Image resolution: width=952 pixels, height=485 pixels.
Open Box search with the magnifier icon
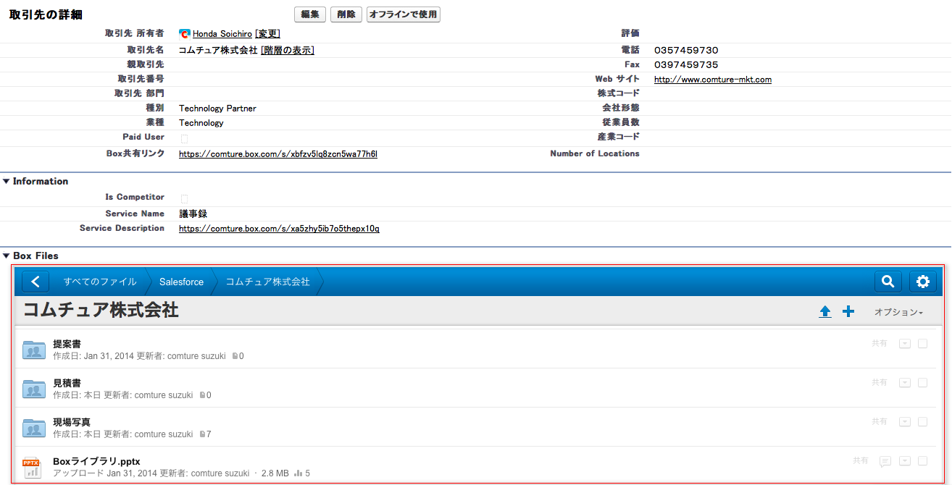(888, 282)
